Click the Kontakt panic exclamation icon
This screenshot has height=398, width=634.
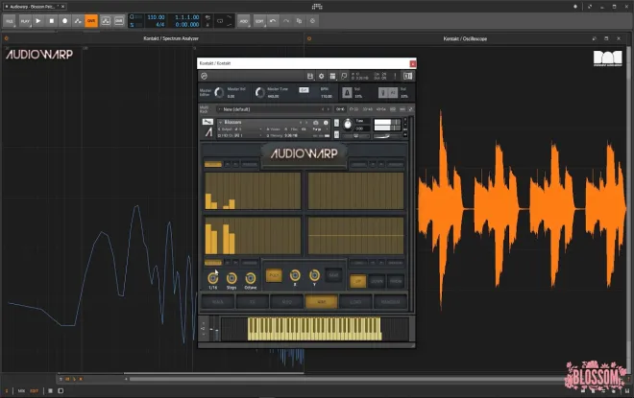[x=395, y=76]
